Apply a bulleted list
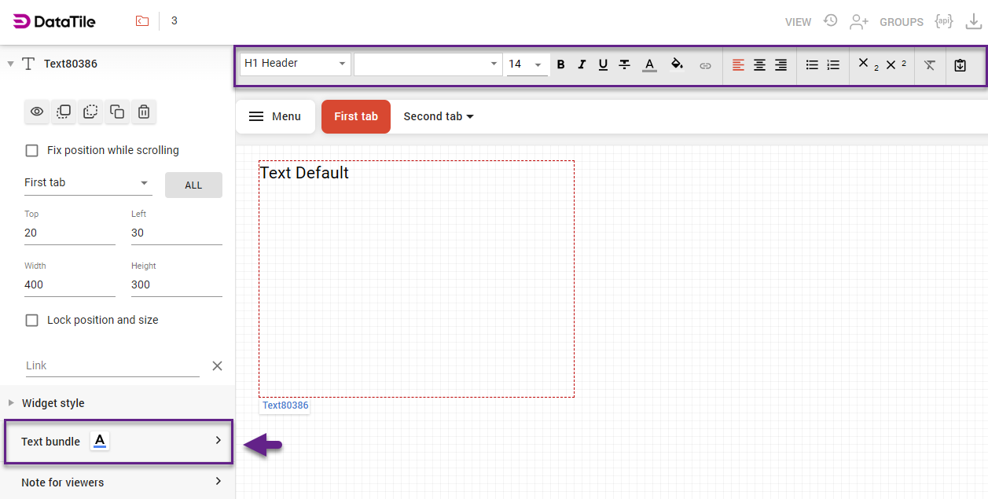 coord(812,64)
